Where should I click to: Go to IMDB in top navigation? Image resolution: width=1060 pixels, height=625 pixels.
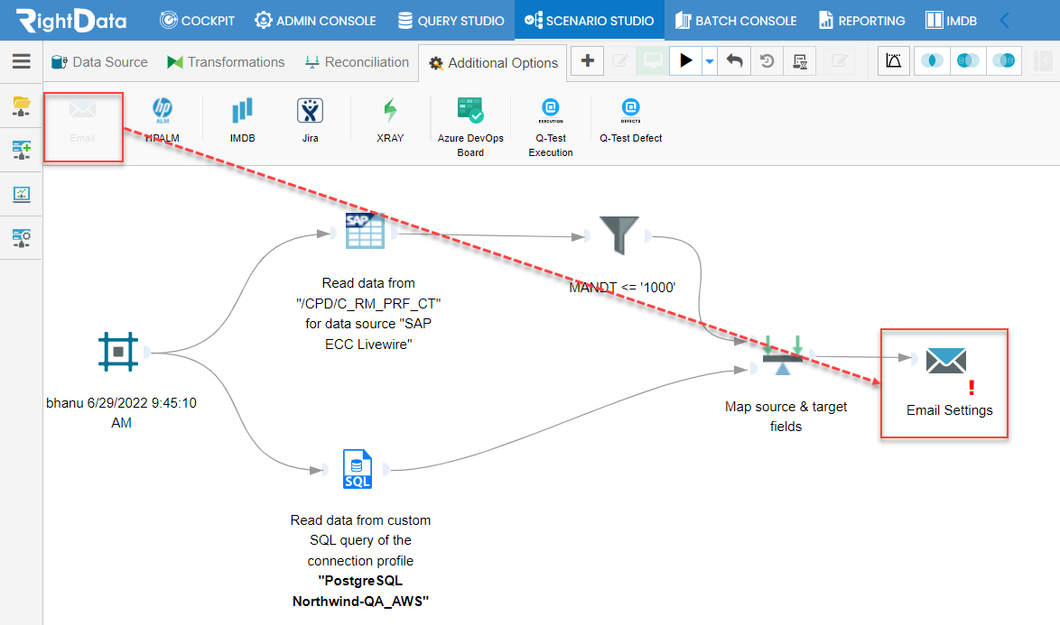[x=951, y=20]
